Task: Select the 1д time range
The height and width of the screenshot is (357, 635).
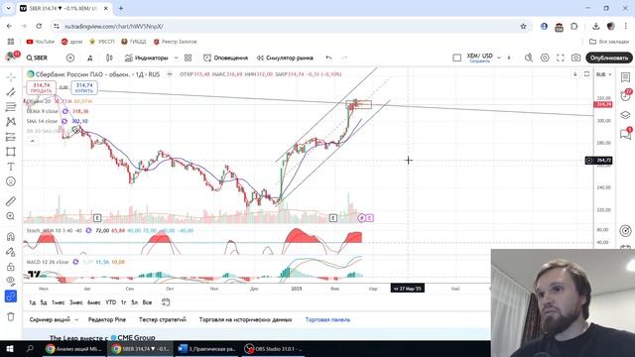Action: (x=33, y=302)
